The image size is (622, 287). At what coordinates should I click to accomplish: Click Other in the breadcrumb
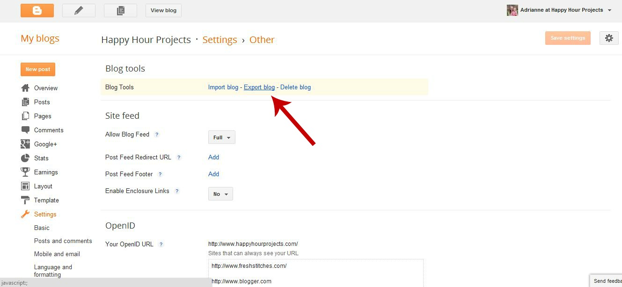(262, 40)
